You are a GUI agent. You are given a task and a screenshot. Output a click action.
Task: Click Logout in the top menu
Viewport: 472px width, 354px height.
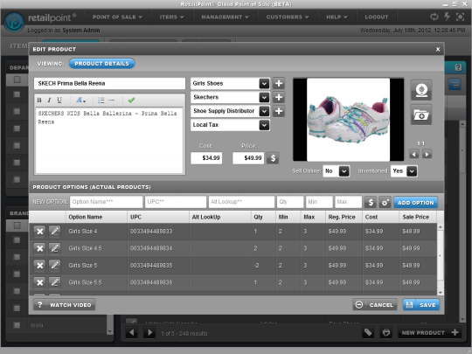coord(377,17)
